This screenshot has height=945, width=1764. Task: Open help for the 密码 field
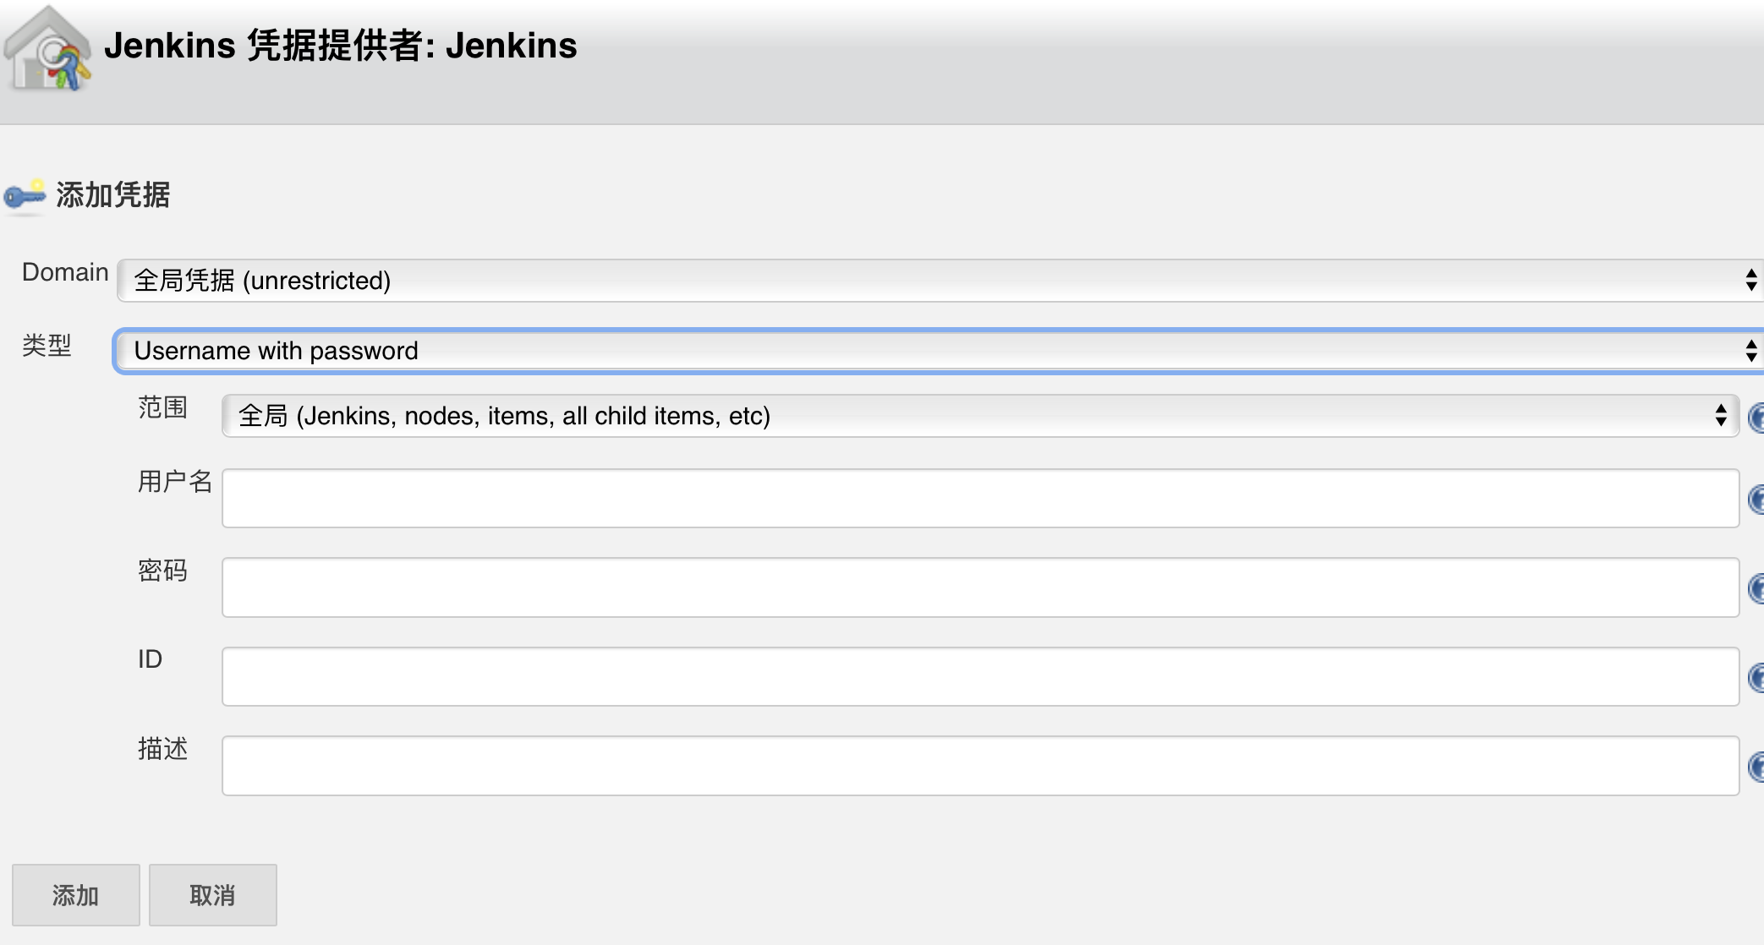point(1756,588)
